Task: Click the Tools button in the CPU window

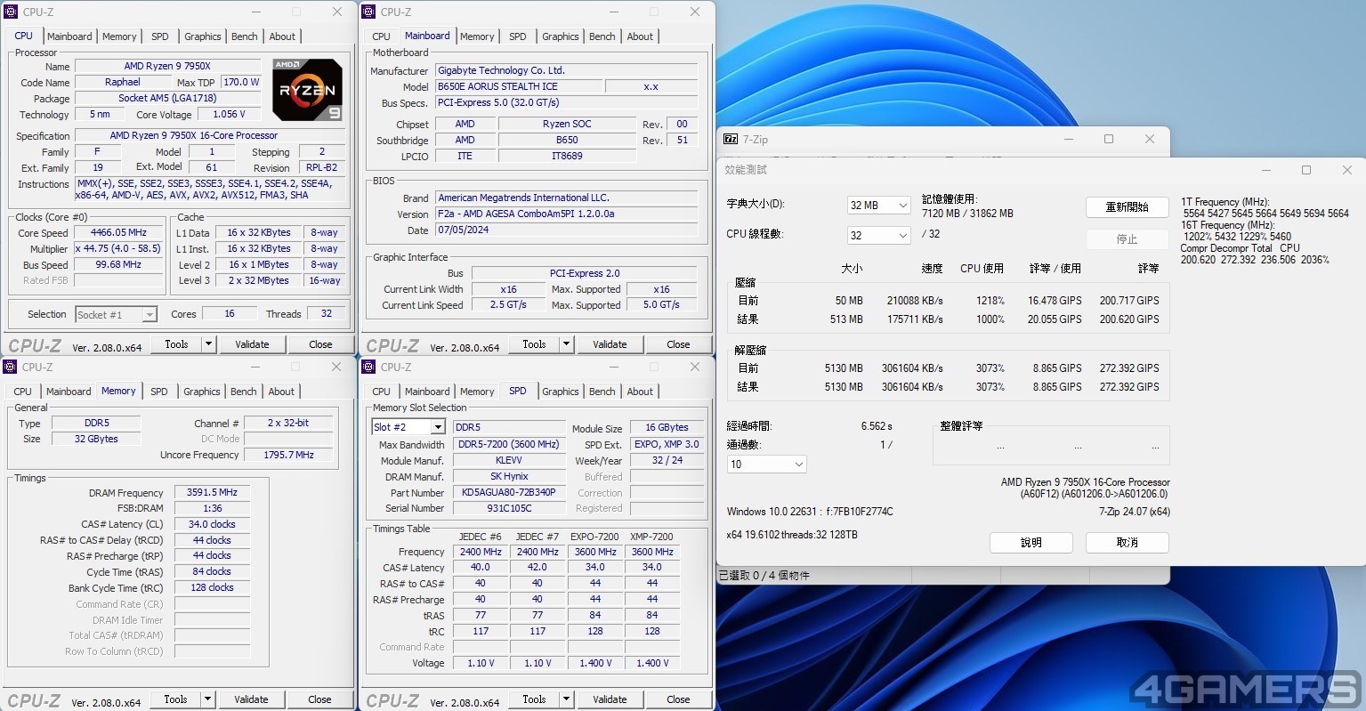Action: pyautogui.click(x=176, y=344)
